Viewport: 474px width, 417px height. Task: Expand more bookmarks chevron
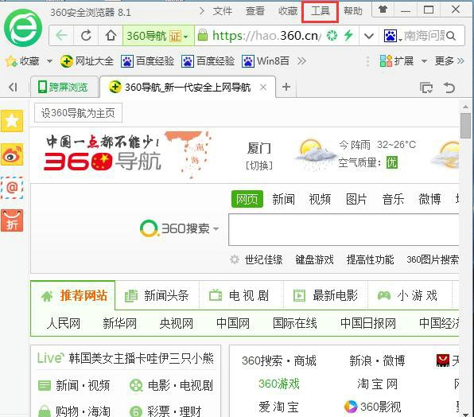301,61
